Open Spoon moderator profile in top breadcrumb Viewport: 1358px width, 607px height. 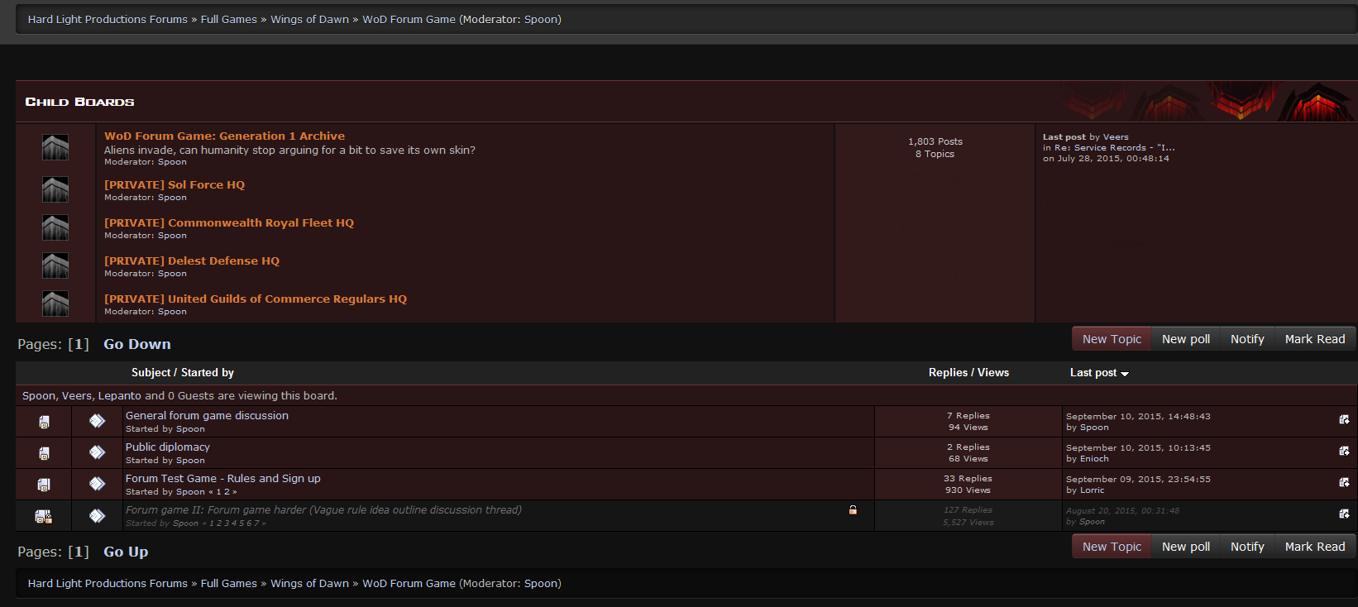coord(540,19)
